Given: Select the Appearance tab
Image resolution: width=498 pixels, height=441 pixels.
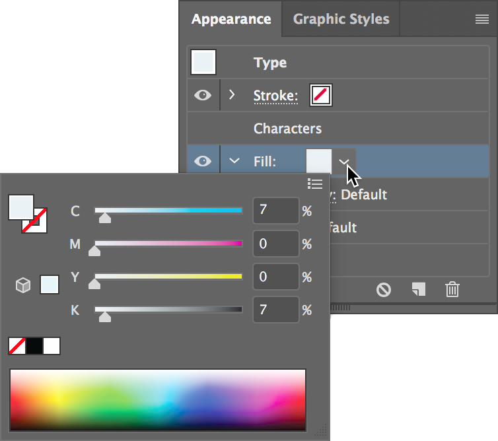Looking at the screenshot, I should 231,19.
